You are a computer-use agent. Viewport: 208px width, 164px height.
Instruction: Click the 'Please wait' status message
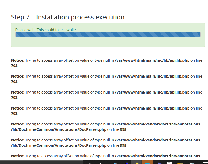pyautogui.click(x=47, y=30)
